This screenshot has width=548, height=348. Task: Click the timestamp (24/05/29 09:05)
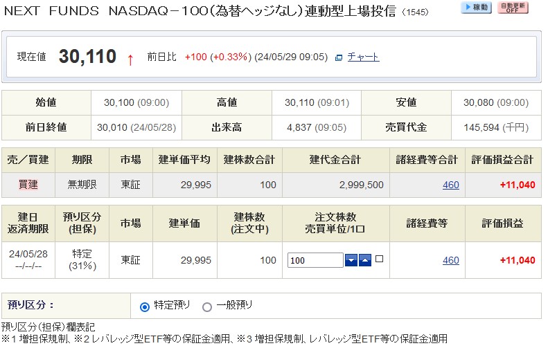pos(291,57)
